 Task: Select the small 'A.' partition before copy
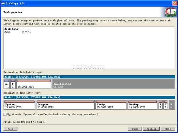7,84
